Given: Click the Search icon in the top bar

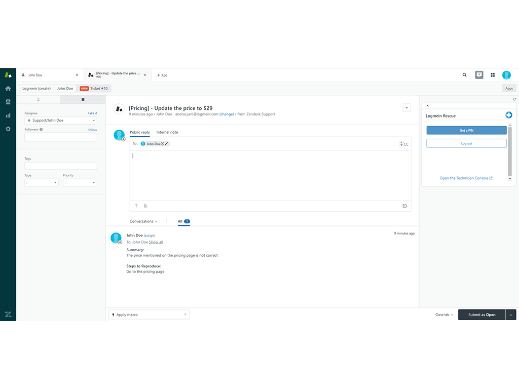Looking at the screenshot, I should (x=464, y=74).
